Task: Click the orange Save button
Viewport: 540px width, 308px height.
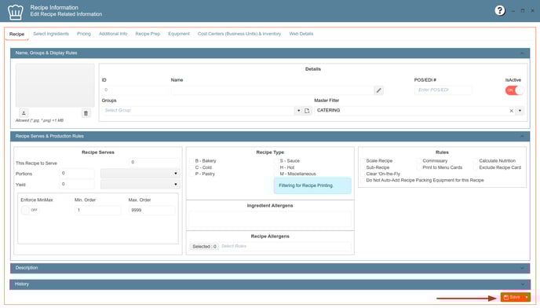Action: [512, 297]
